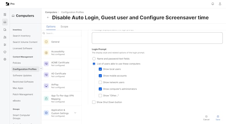Viewport: 226px width, 124px height.
Task: Open the gear settings icon in sidebar
Action: pos(5,59)
